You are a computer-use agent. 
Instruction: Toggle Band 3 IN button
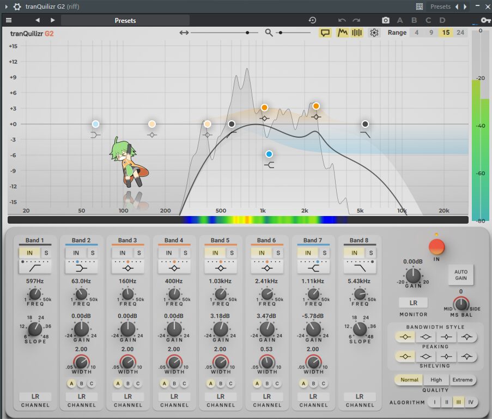point(123,253)
